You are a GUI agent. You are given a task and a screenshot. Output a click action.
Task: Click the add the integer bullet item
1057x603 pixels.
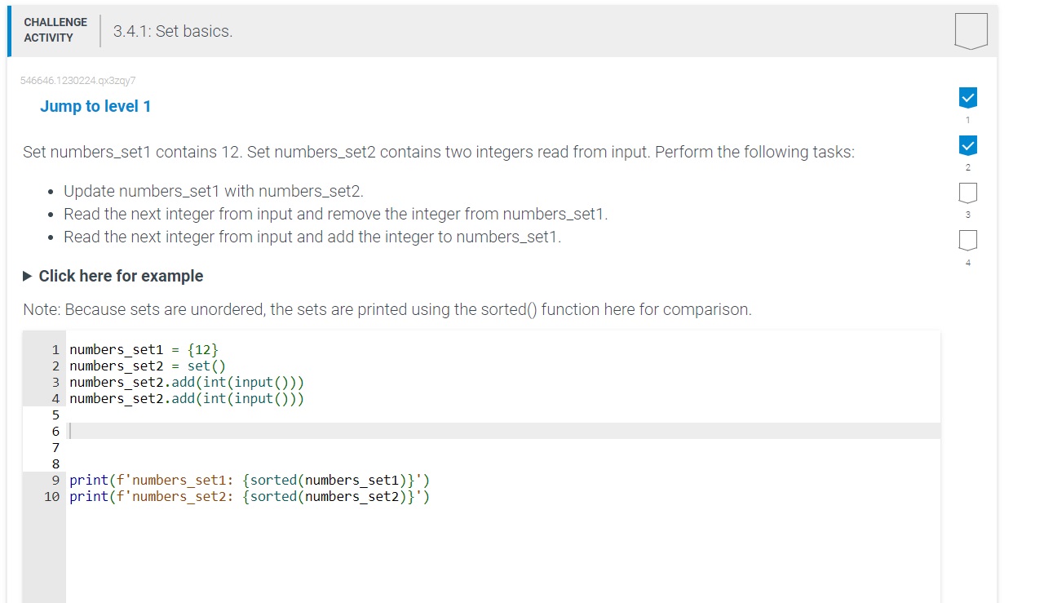click(x=312, y=237)
